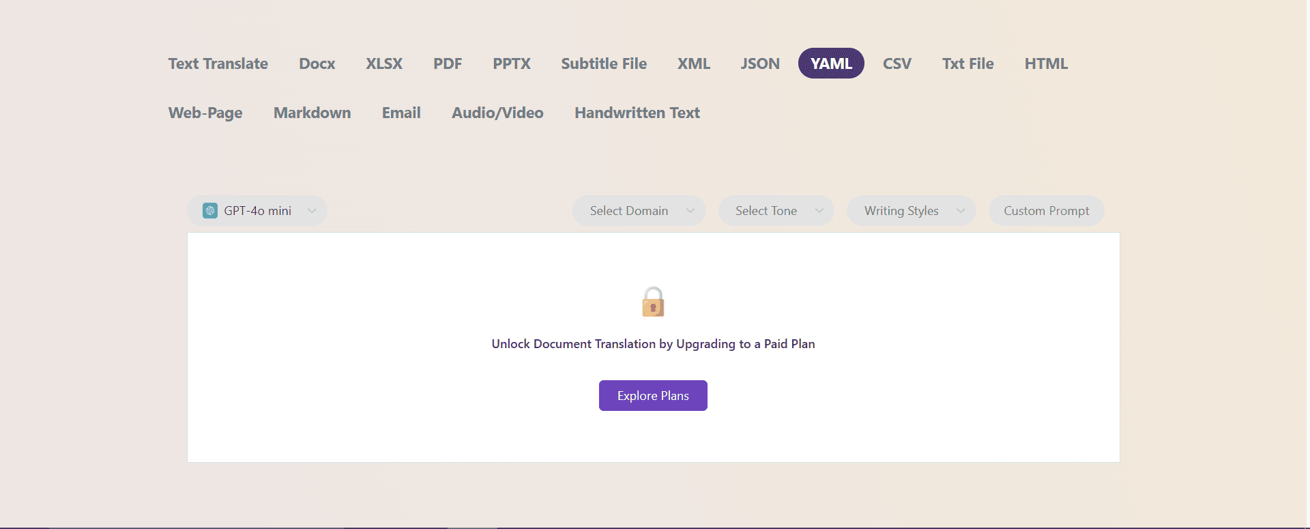Switch to the JSON tab

tap(760, 63)
